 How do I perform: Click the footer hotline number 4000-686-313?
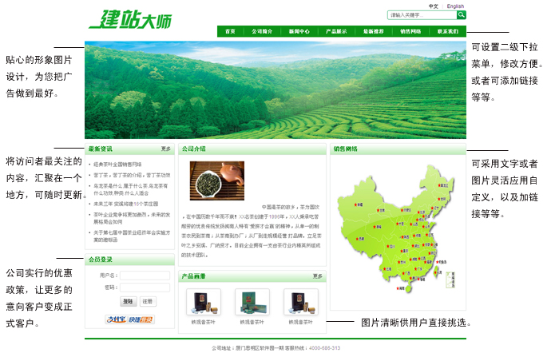[x=324, y=348]
